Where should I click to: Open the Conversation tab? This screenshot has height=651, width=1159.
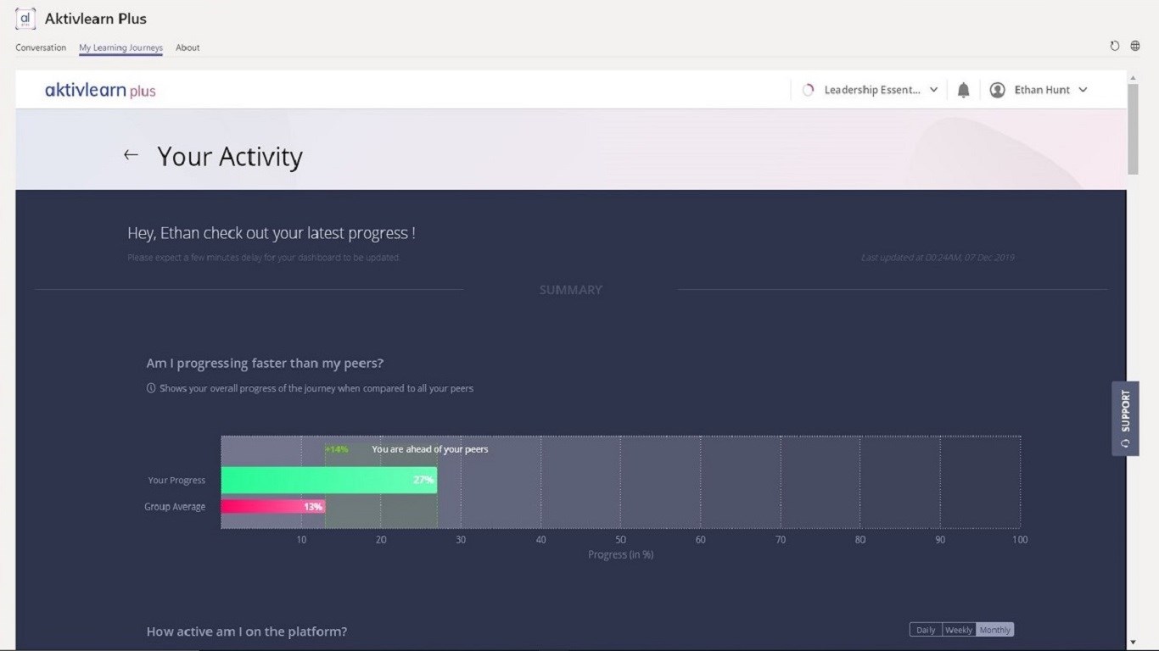(x=41, y=47)
